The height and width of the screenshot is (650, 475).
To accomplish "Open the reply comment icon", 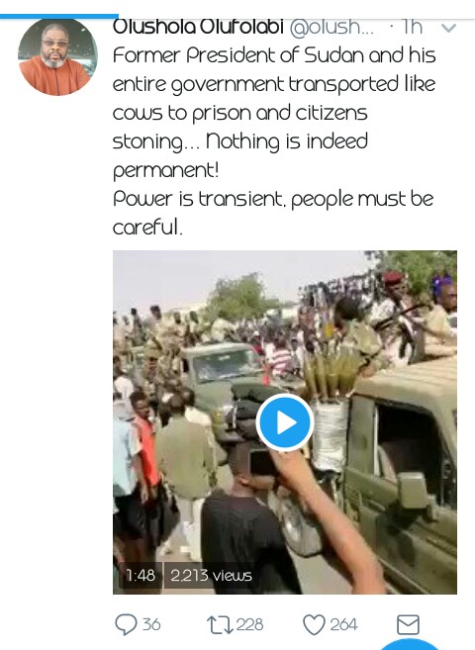I will [x=126, y=624].
